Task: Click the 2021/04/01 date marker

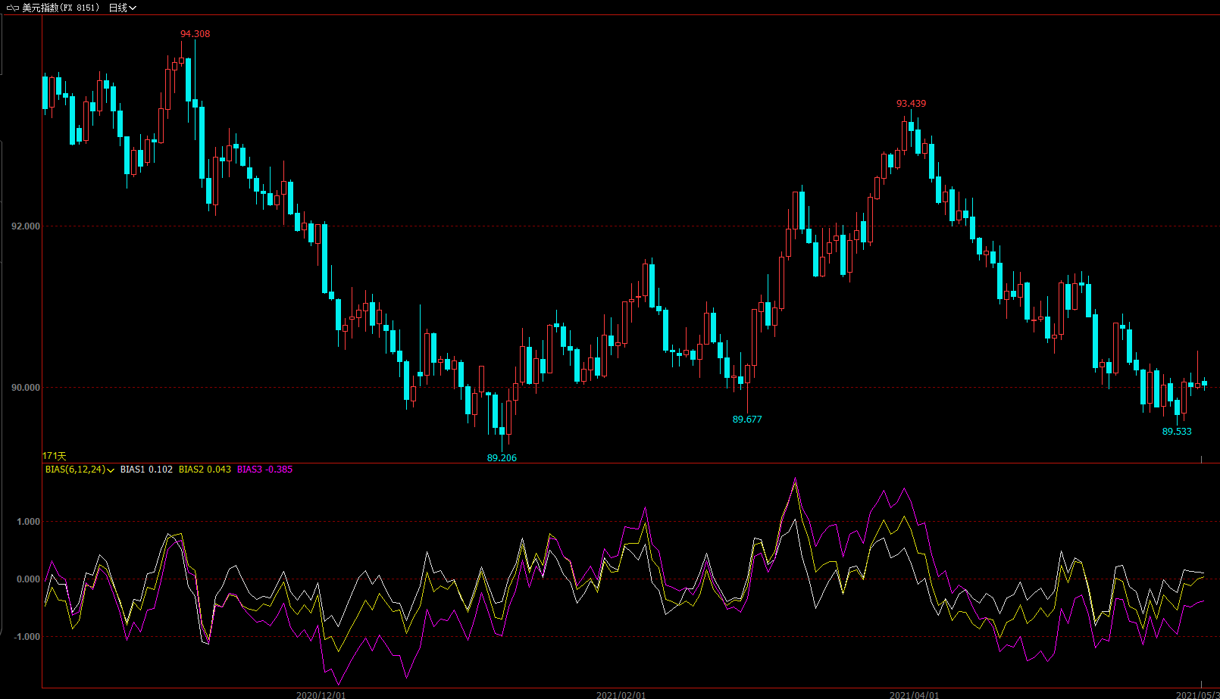Action: (x=914, y=694)
